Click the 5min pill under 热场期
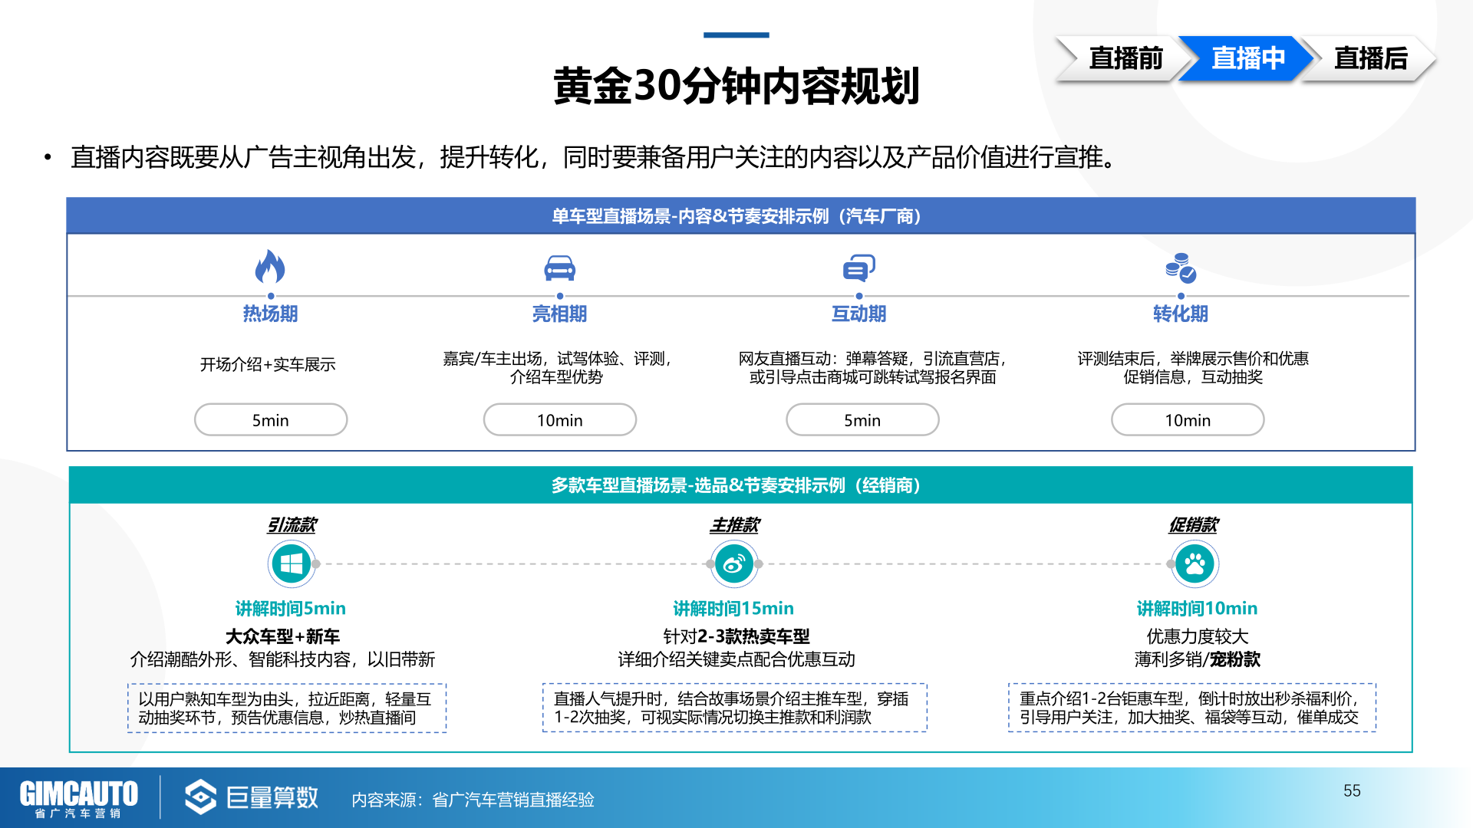This screenshot has height=828, width=1473. [x=271, y=419]
